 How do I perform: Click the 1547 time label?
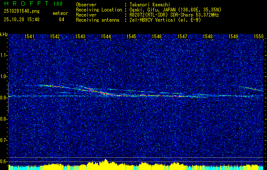182,37
